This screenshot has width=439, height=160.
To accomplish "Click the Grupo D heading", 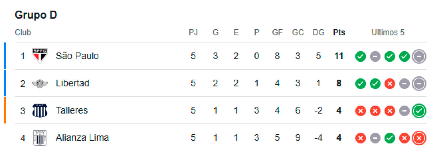I will click(x=36, y=15).
